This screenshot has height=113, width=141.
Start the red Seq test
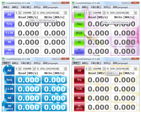tap(79, 80)
